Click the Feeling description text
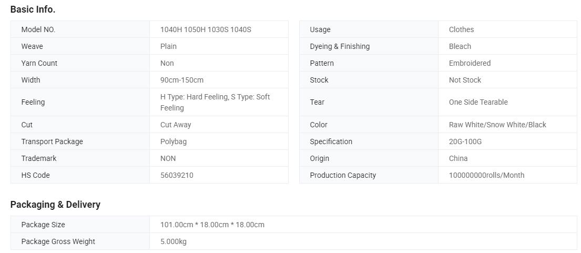 click(215, 102)
